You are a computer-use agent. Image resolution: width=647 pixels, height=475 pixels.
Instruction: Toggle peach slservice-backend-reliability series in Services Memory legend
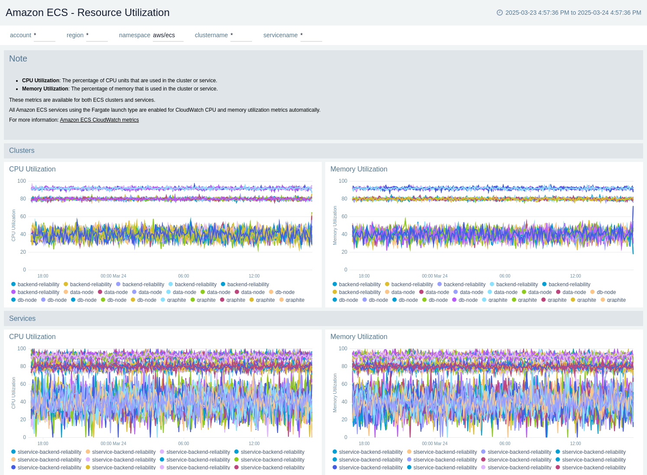[x=442, y=452]
